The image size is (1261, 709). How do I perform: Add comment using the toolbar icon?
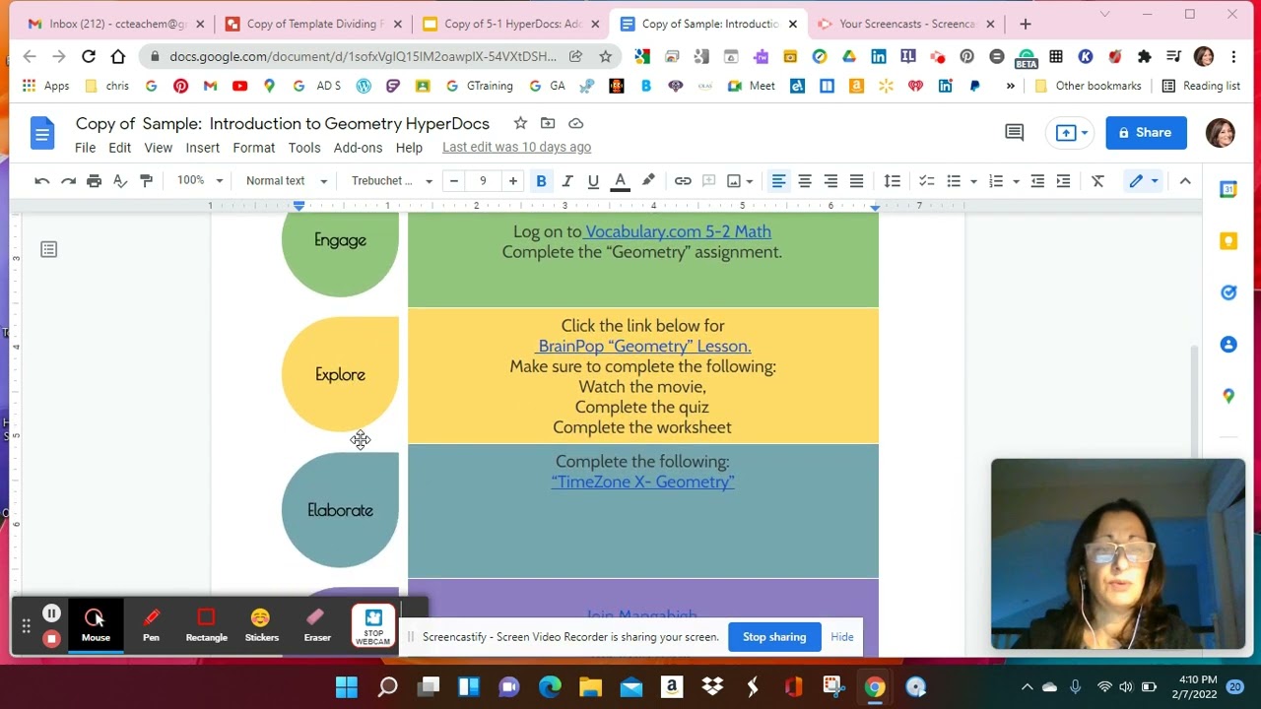click(x=708, y=181)
